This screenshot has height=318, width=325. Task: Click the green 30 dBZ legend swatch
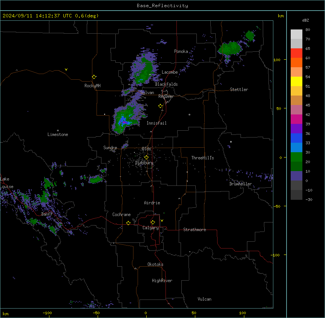tap(296, 157)
